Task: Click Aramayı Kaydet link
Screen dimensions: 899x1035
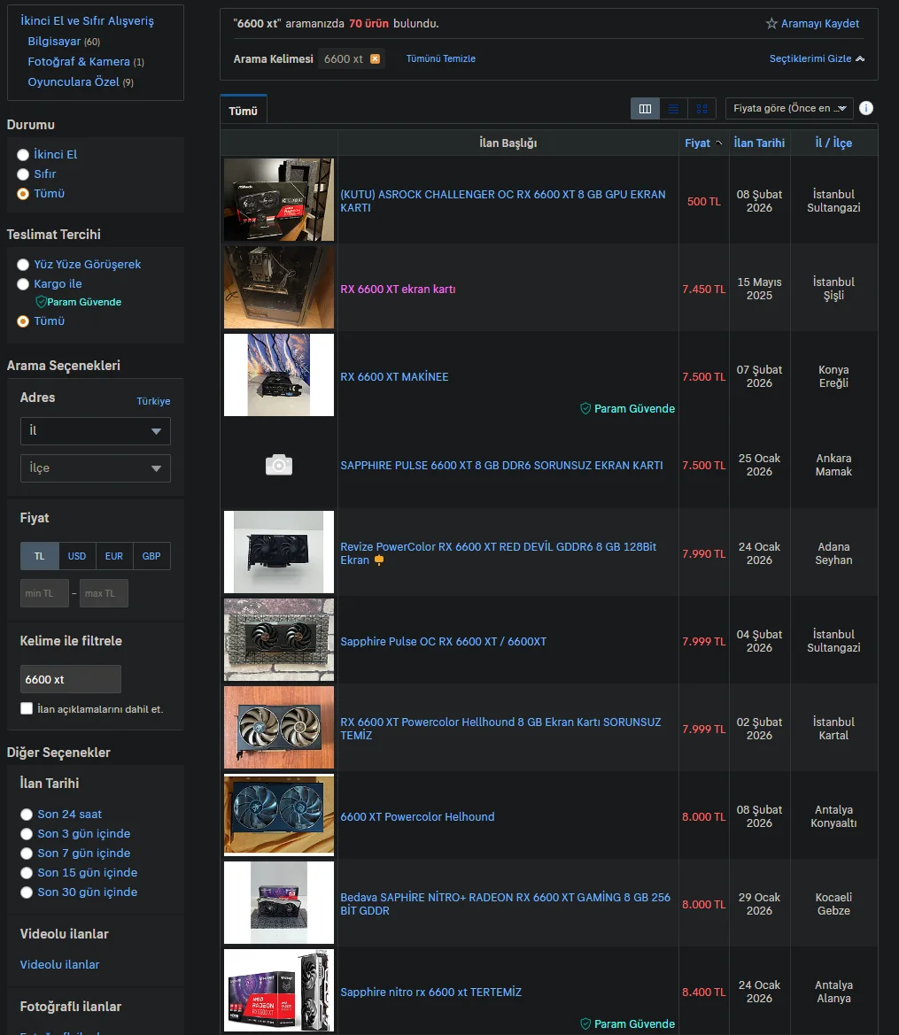Action: [x=820, y=24]
